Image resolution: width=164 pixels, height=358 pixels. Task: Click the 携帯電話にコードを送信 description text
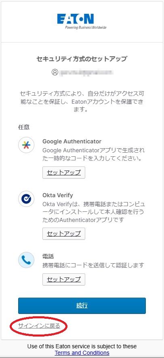click(93, 265)
